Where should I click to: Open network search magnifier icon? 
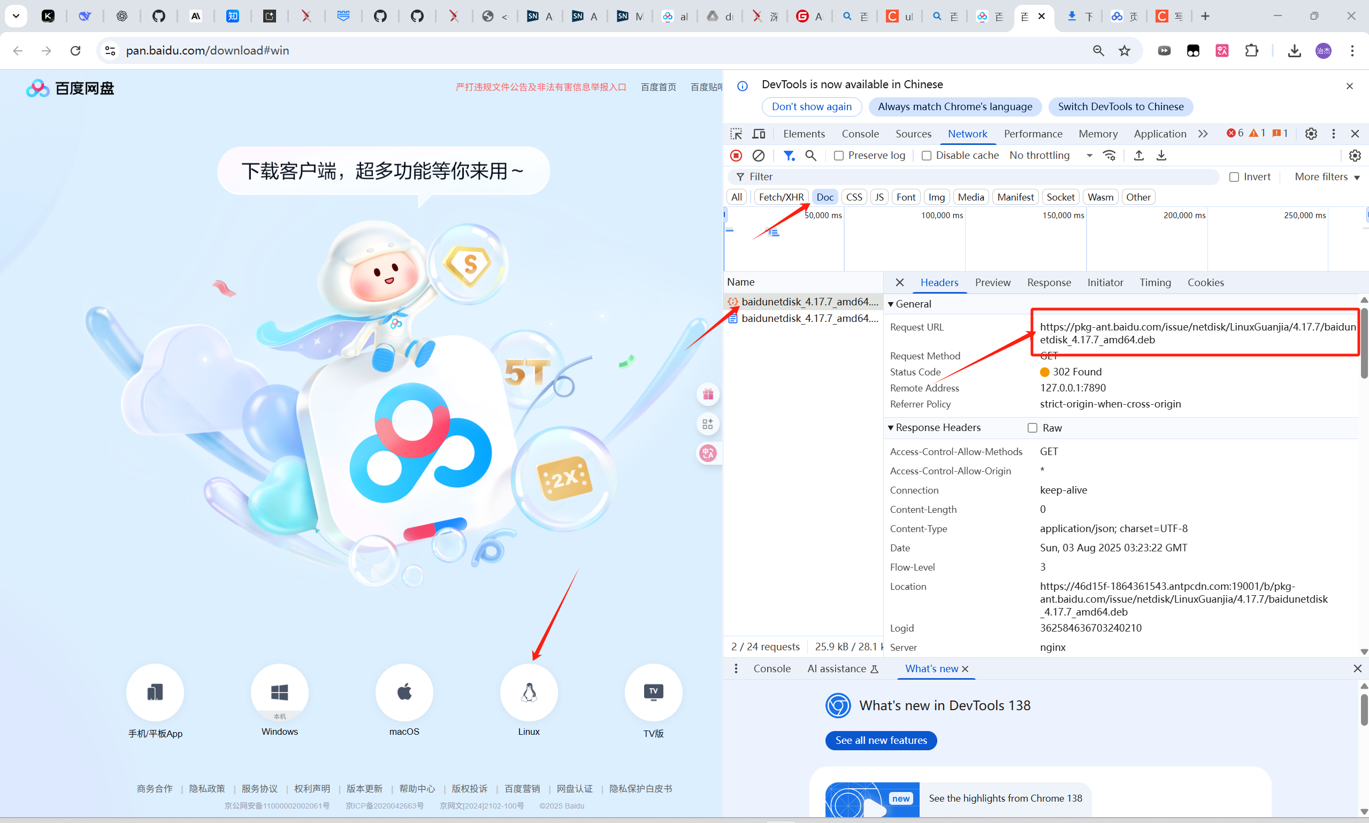pos(811,155)
